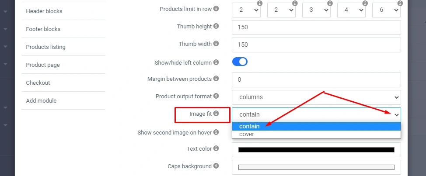Screen dimensions: 426x176
Task: Click info icon beside Margin between products
Action: point(216,79)
